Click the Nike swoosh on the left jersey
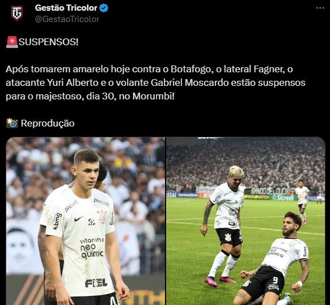 click(x=79, y=219)
